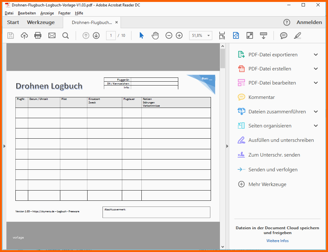Image resolution: width=328 pixels, height=252 pixels.
Task: Send file by email envelope icon
Action: pyautogui.click(x=52, y=36)
